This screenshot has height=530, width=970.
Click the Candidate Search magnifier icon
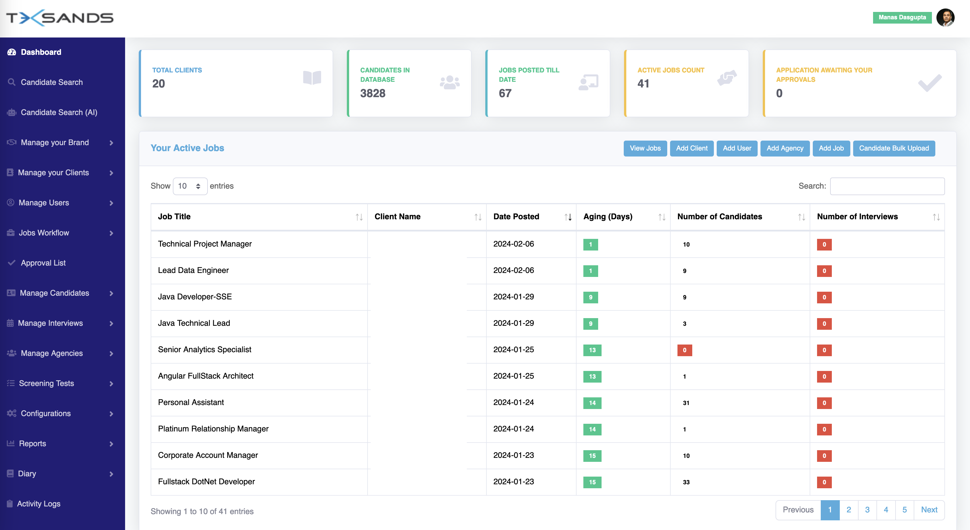12,82
